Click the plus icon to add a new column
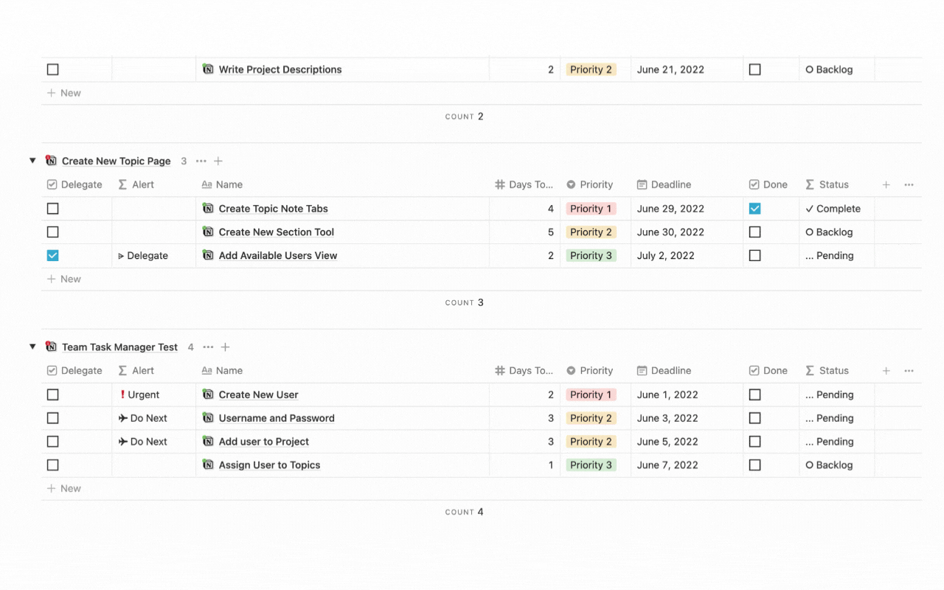The height and width of the screenshot is (590, 944). pyautogui.click(x=886, y=184)
